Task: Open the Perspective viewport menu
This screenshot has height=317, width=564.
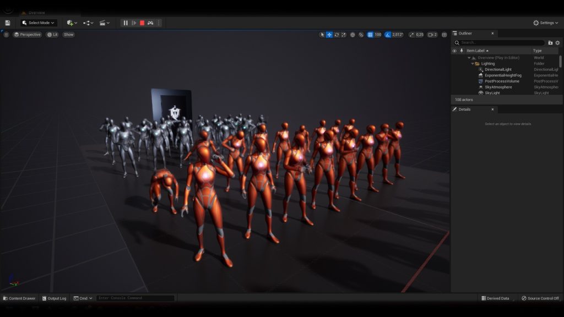Action: pos(28,35)
